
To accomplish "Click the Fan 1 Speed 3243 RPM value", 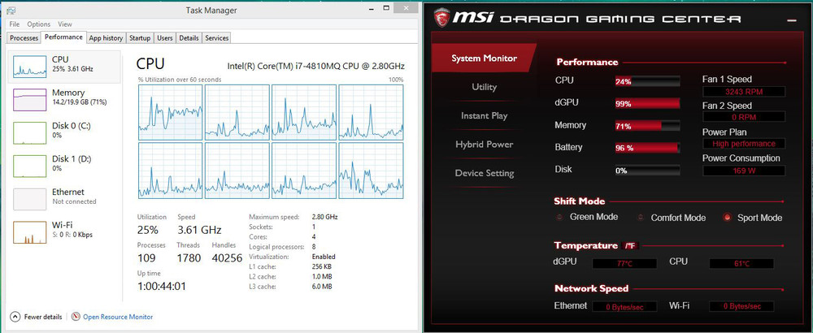I will pos(744,92).
